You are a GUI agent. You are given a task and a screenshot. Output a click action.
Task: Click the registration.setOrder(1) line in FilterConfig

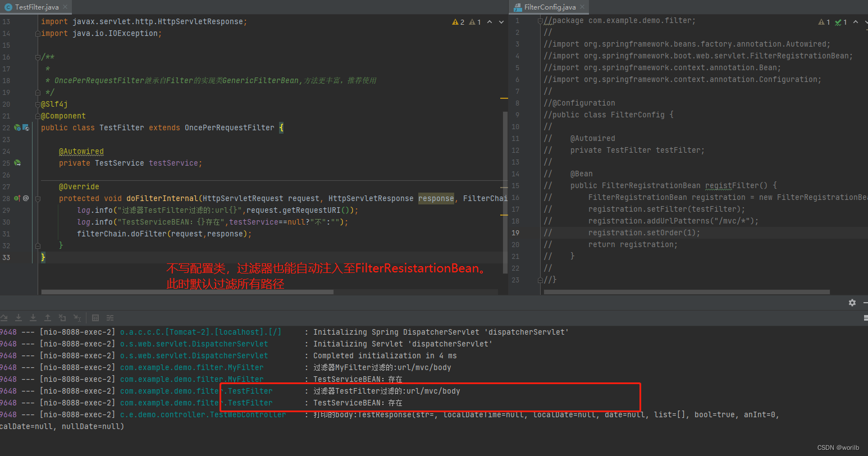click(645, 233)
